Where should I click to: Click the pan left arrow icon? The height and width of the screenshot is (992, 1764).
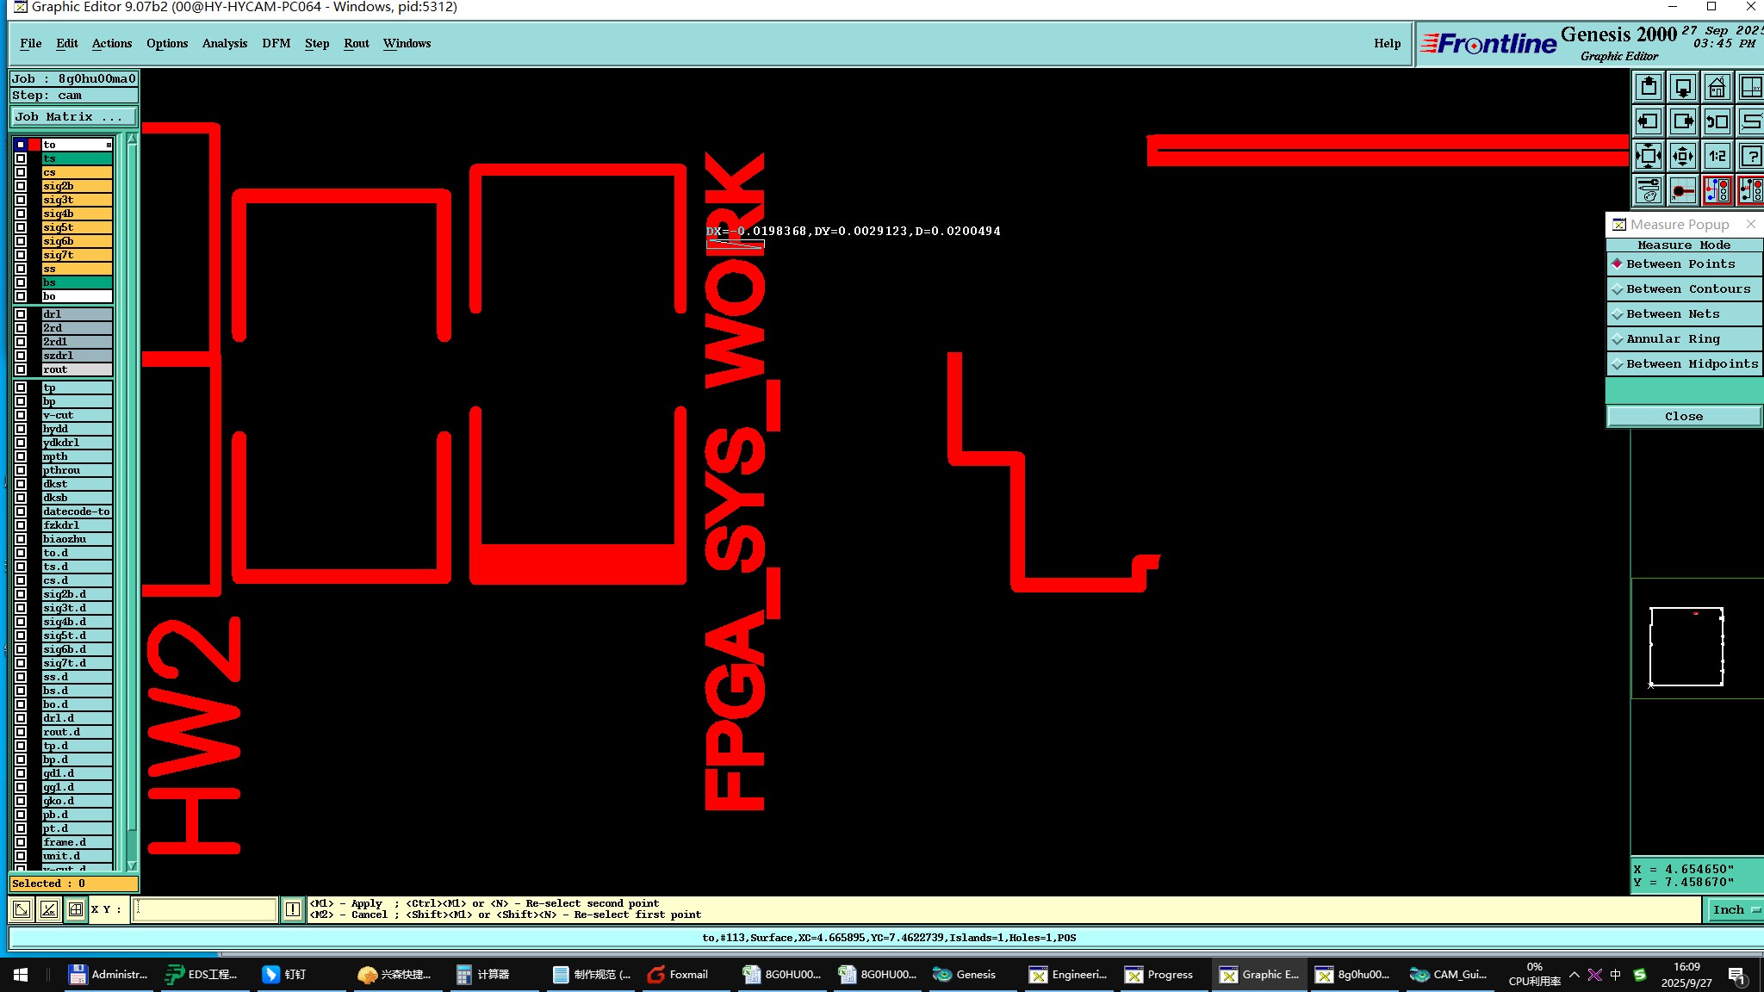(1649, 121)
